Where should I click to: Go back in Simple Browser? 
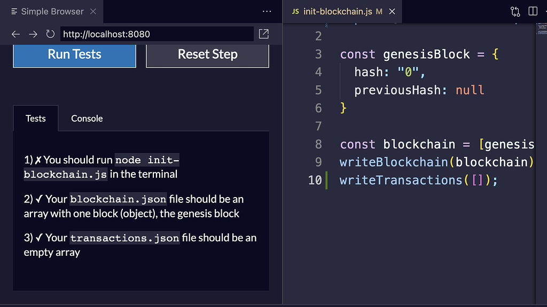[x=15, y=34]
